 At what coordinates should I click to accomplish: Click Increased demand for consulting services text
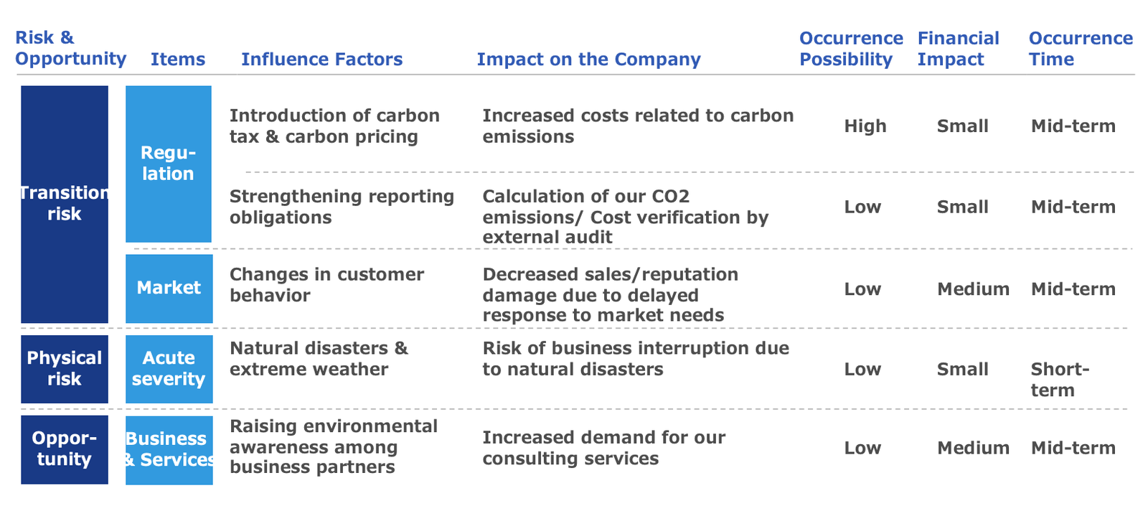pos(603,448)
